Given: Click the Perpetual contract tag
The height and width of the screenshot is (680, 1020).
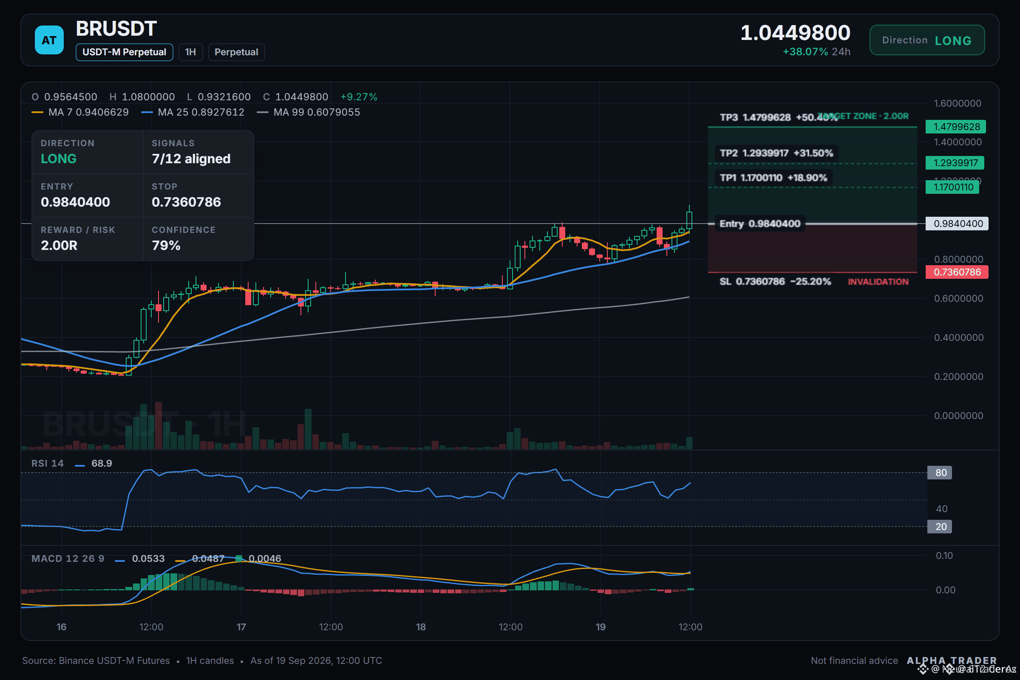Looking at the screenshot, I should click(236, 52).
